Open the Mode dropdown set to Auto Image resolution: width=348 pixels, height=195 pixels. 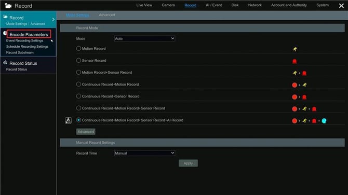144,38
